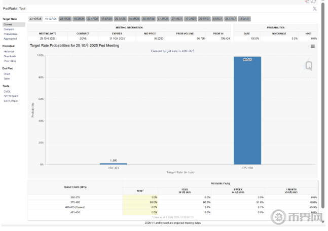Open Compare in the sidebar

(9, 29)
